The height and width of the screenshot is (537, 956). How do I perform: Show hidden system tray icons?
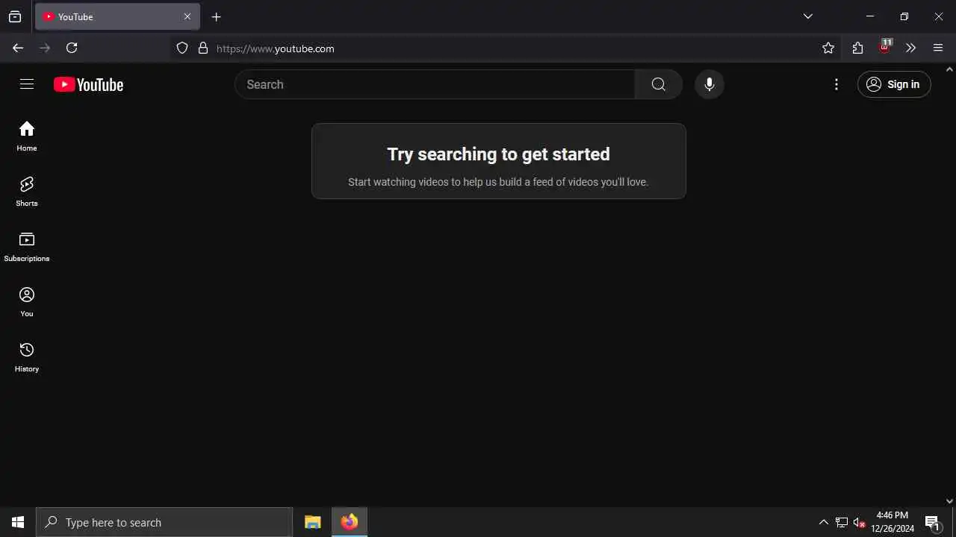pyautogui.click(x=824, y=522)
